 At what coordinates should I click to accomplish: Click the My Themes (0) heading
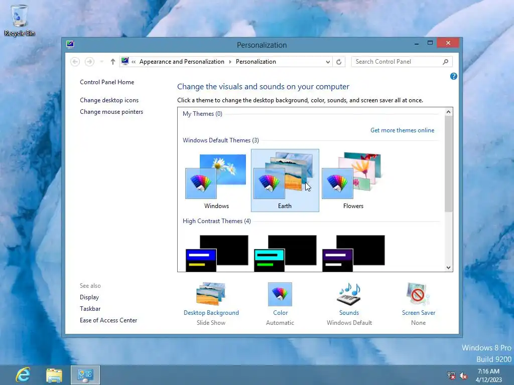pos(203,114)
